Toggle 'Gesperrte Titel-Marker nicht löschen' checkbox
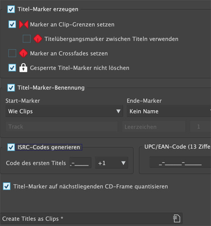211x226 pixels. pos(12,68)
